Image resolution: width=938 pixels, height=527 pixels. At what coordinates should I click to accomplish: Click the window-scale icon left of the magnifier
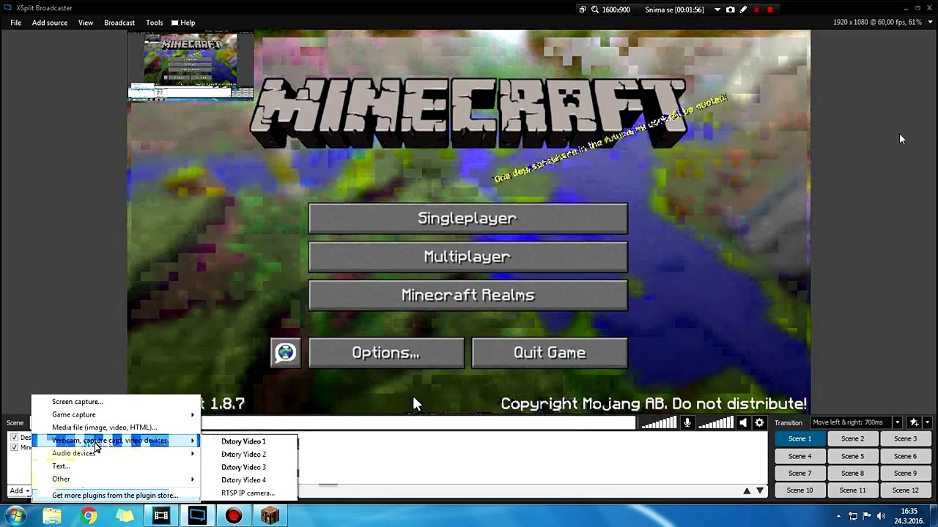(583, 10)
